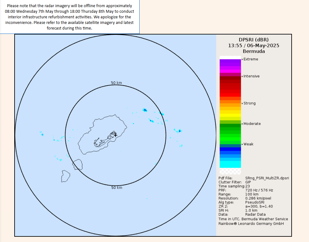Click the top 50 km range ring label
Image resolution: width=309 pixels, height=242 pixels.
tap(116, 83)
